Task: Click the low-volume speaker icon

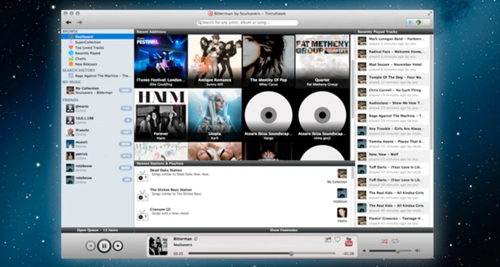Action: pyautogui.click(x=364, y=251)
